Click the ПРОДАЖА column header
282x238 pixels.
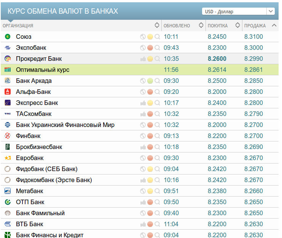[255, 26]
